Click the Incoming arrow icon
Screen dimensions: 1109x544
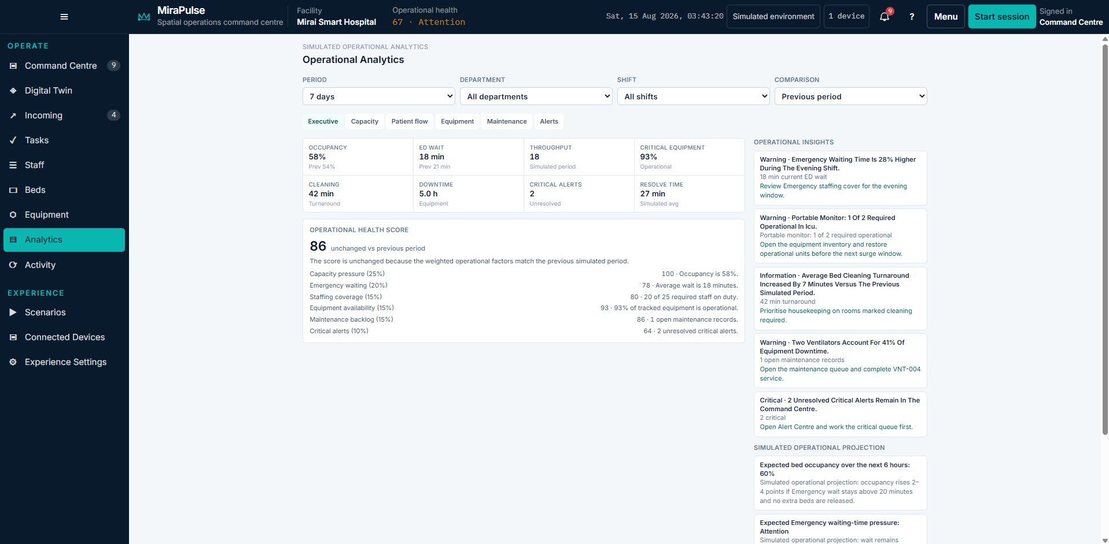point(13,115)
